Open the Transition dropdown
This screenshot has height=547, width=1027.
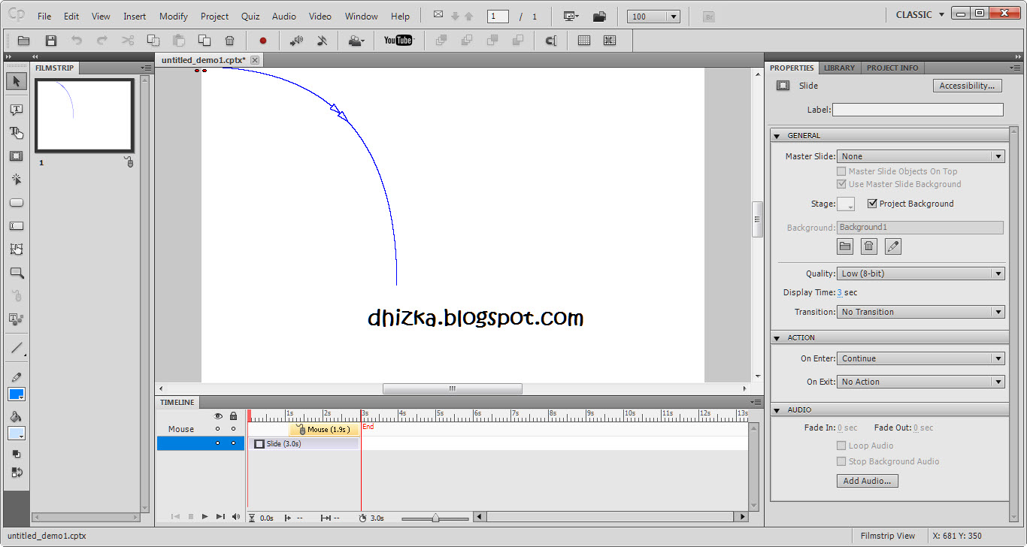(x=921, y=312)
